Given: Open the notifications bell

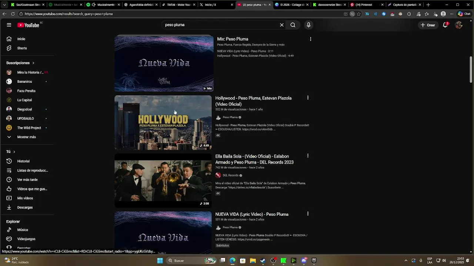Looking at the screenshot, I should [445, 25].
